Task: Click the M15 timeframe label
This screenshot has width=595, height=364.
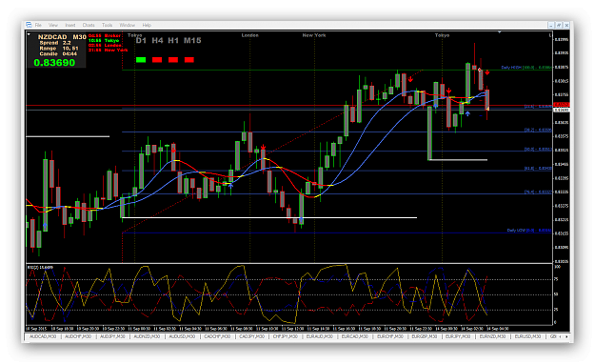Action: pyautogui.click(x=192, y=41)
